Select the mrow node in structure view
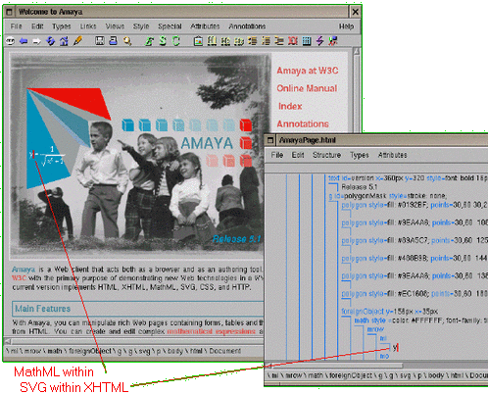 375,329
